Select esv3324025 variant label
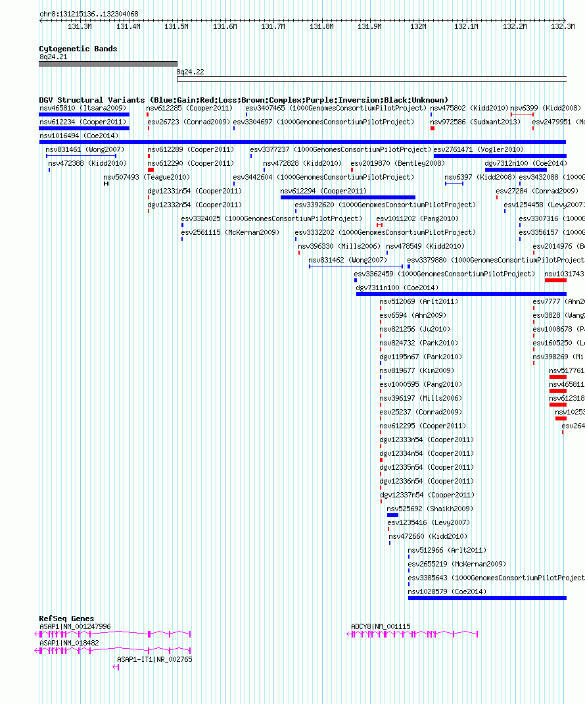 click(271, 218)
